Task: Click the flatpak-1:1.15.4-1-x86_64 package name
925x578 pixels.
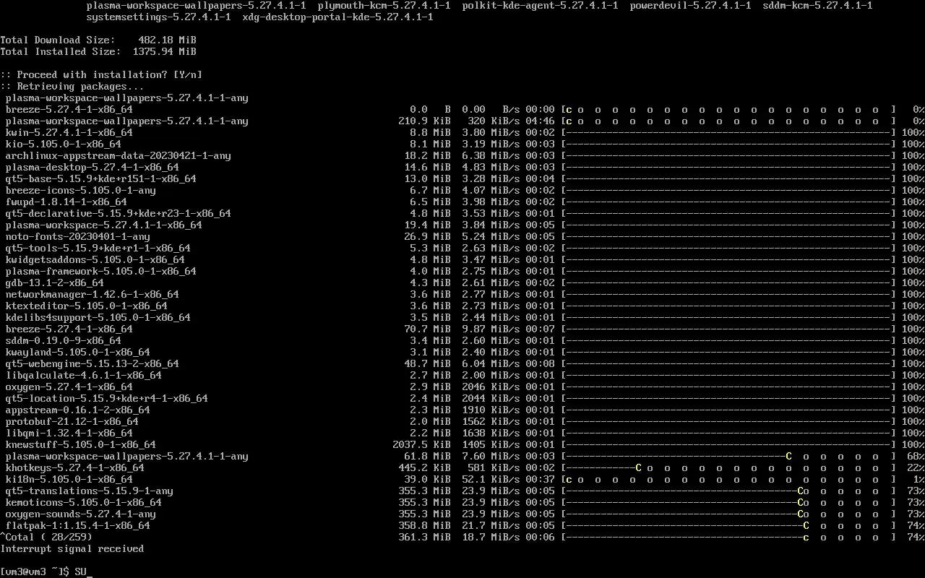Action: 78,526
